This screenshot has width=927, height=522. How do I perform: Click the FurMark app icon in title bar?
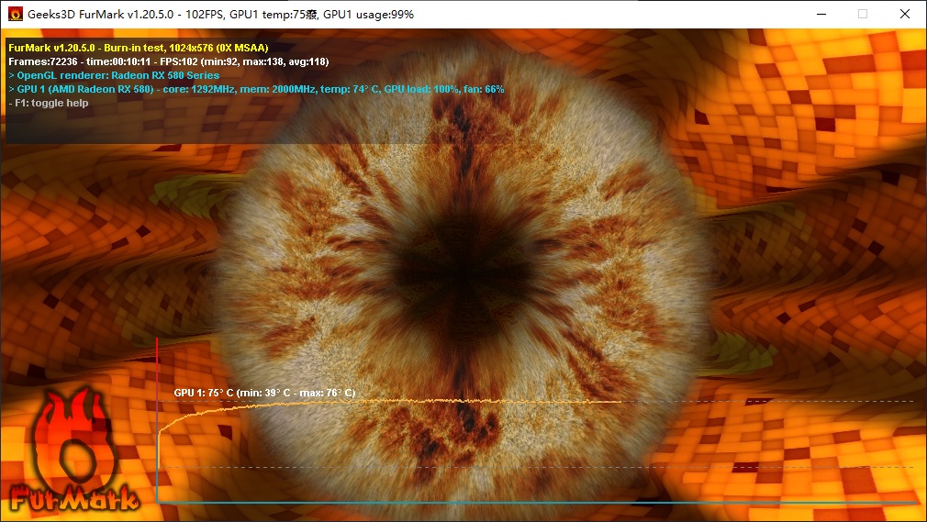pyautogui.click(x=16, y=14)
